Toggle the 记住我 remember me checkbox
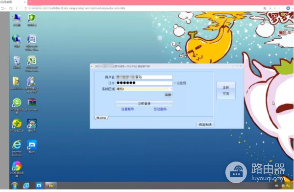 pyautogui.click(x=175, y=83)
